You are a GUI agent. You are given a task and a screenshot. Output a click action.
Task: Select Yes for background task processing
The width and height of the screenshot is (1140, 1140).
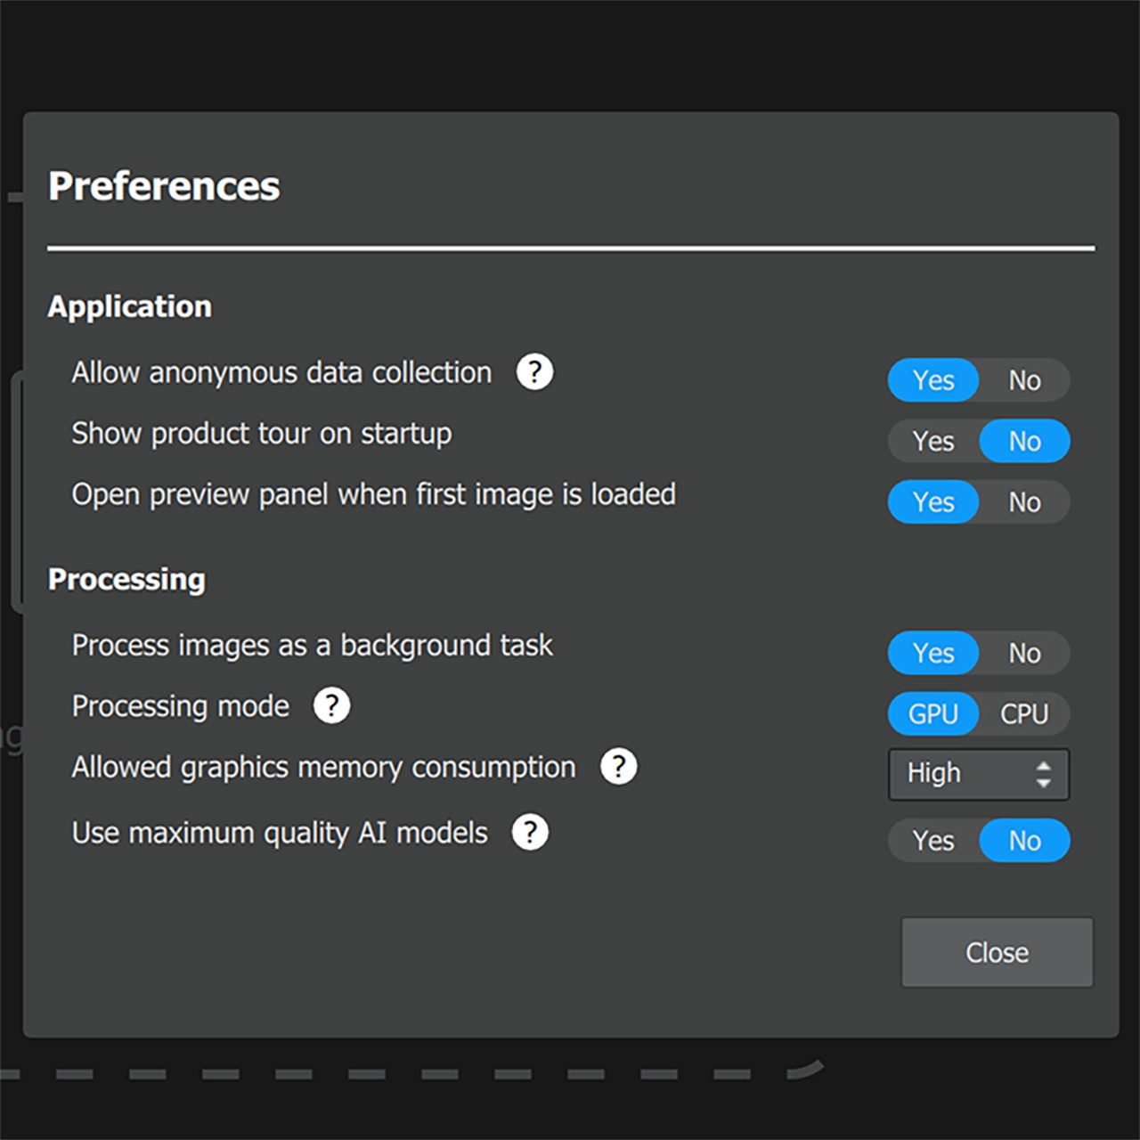point(933,654)
